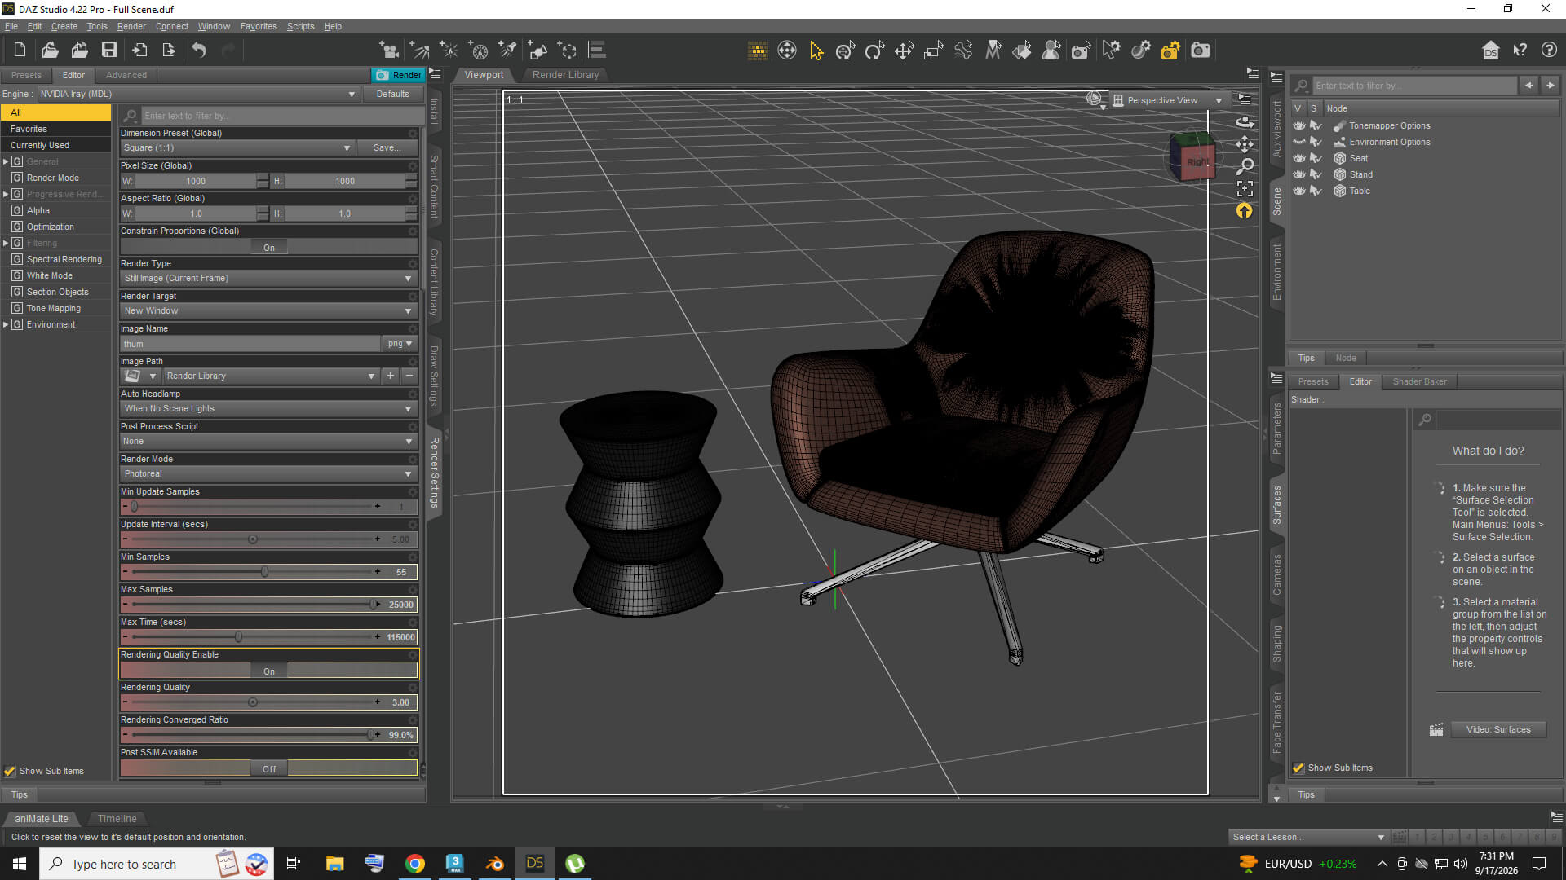Image resolution: width=1566 pixels, height=880 pixels.
Task: Click the Export file icon
Action: 169,51
